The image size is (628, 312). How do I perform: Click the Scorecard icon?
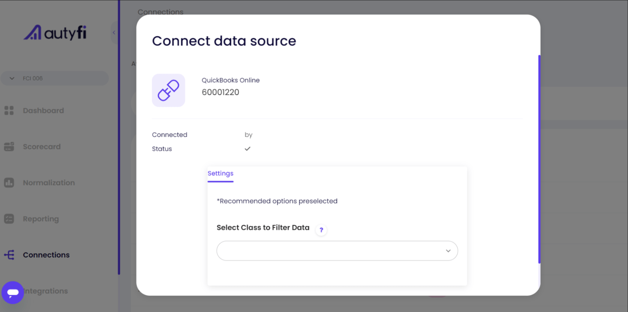pyautogui.click(x=9, y=146)
